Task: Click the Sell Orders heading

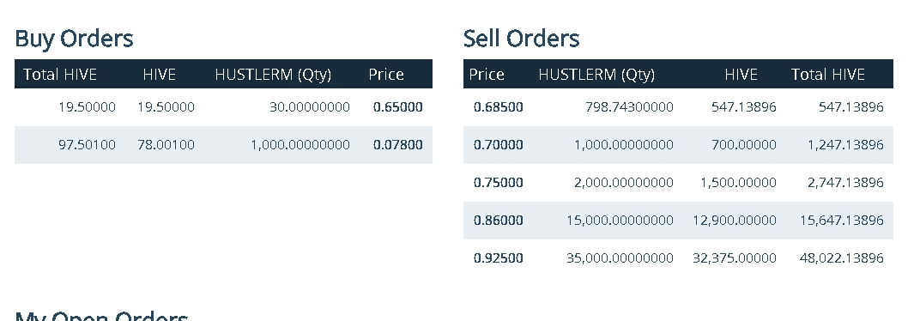Action: point(521,39)
